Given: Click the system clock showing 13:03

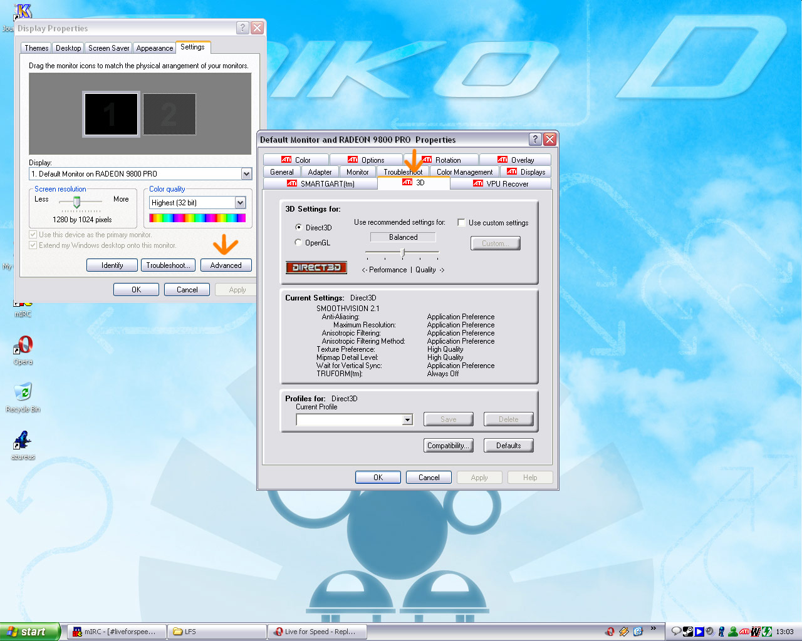Looking at the screenshot, I should pos(784,632).
